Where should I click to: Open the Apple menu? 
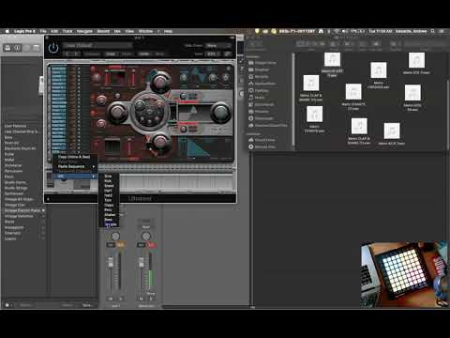pos(7,31)
